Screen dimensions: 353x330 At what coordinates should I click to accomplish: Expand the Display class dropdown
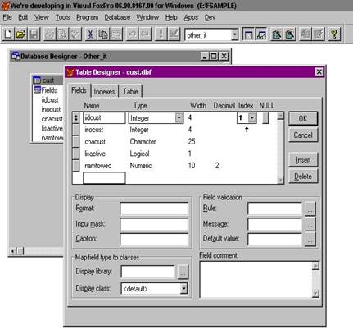(x=184, y=288)
